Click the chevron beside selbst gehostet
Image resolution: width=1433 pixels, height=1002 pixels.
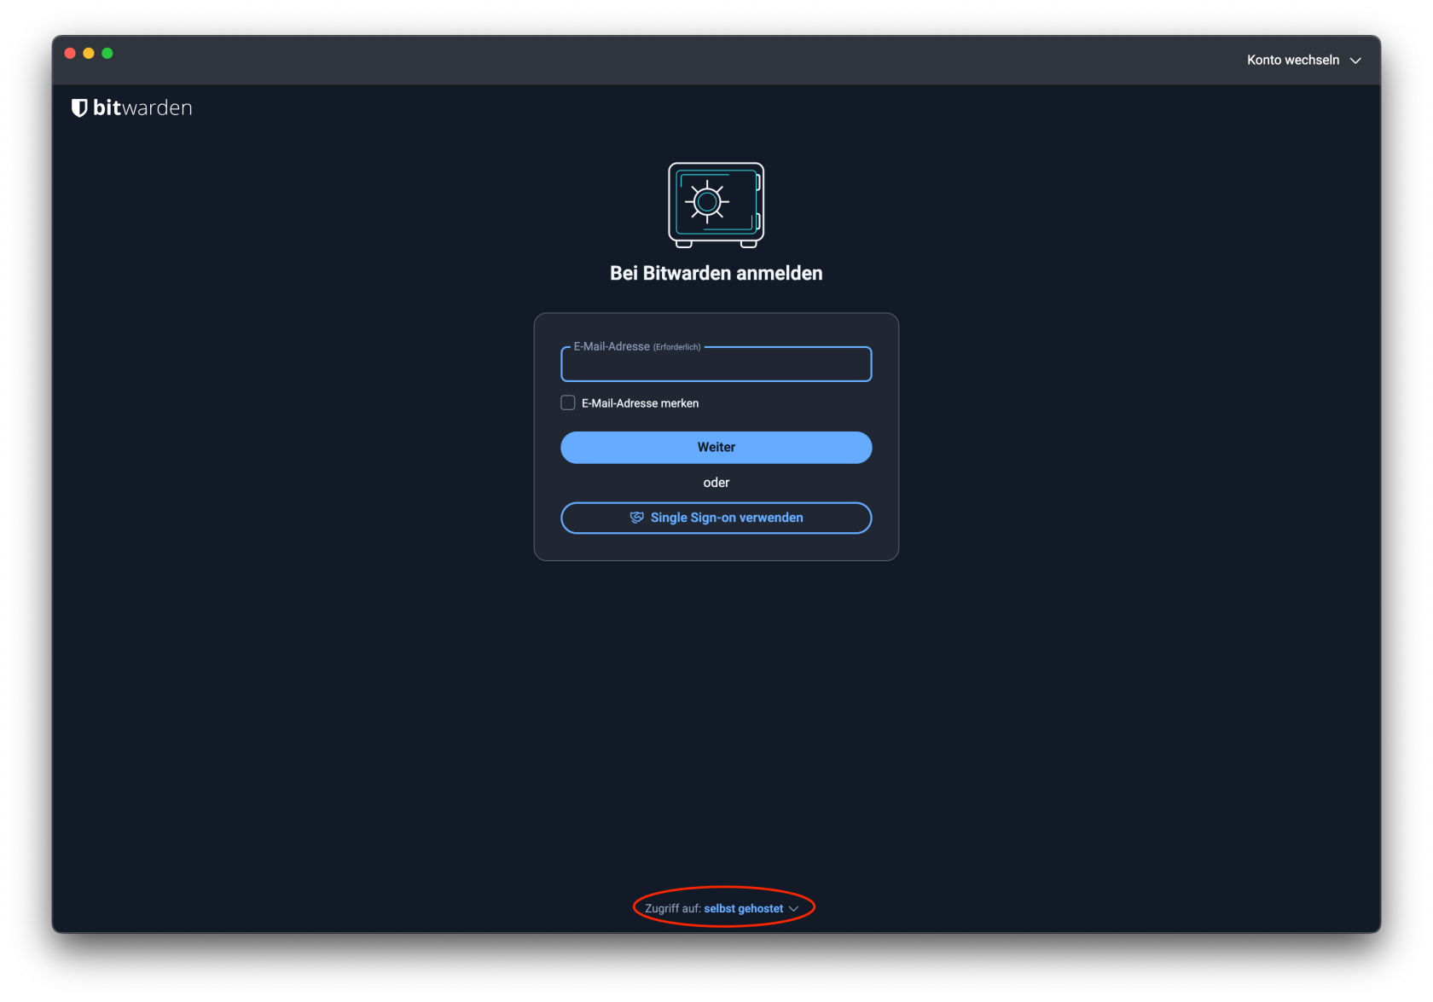pos(793,908)
